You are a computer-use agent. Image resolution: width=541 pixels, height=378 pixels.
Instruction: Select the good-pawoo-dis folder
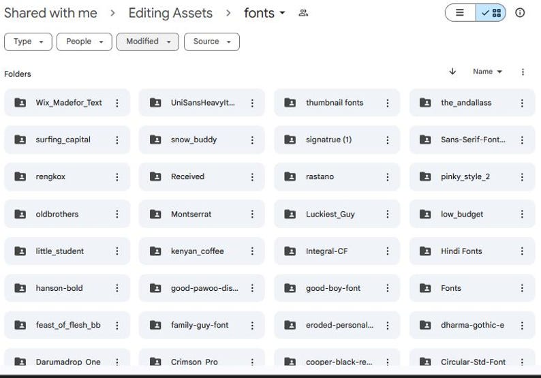(x=202, y=288)
